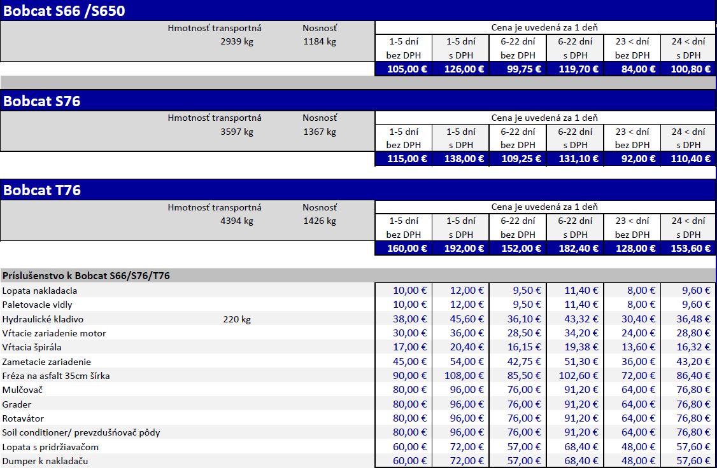Select the Dumper k nakladaču row label

[45, 461]
